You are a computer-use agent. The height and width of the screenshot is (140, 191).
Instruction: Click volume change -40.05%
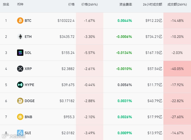177,69
